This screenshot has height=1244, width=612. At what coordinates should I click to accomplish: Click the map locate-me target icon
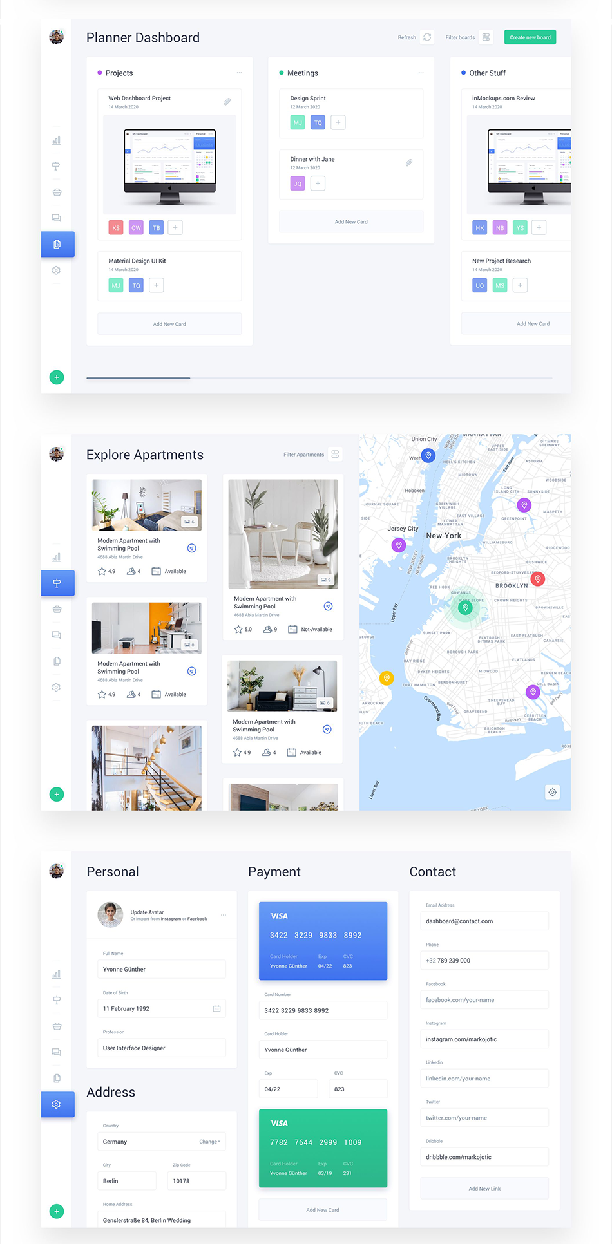click(552, 792)
